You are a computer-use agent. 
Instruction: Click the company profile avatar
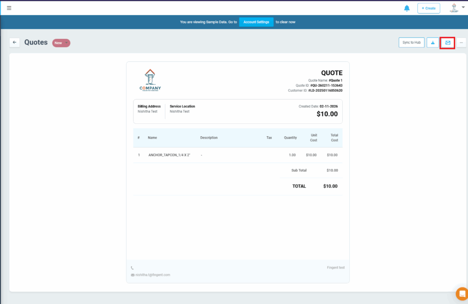[x=454, y=8]
